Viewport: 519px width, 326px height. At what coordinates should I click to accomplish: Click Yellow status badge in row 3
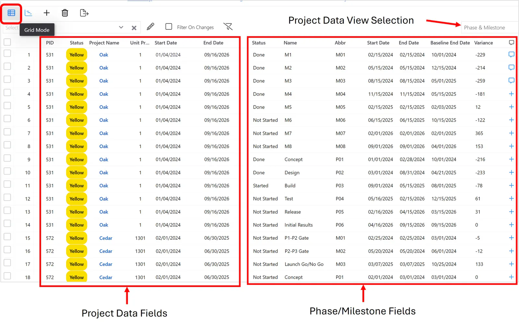77,81
